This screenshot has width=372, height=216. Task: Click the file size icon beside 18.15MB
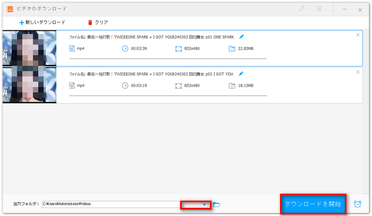pos(232,86)
